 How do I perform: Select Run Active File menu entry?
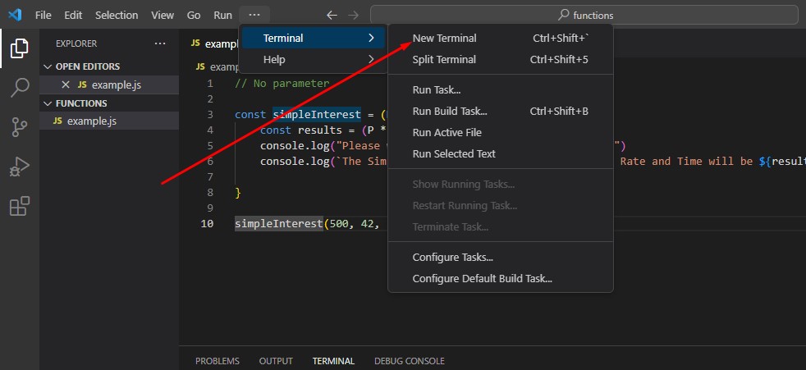pos(500,133)
